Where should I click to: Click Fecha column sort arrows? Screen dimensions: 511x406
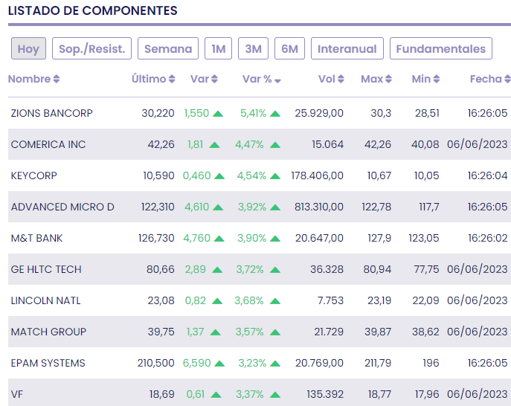(x=507, y=80)
